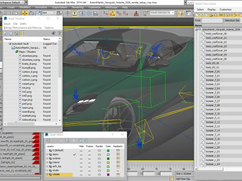Image resolution: width=242 pixels, height=181 pixels.
Task: Activate the Rotate tool in main toolbar
Action: coord(31,13)
